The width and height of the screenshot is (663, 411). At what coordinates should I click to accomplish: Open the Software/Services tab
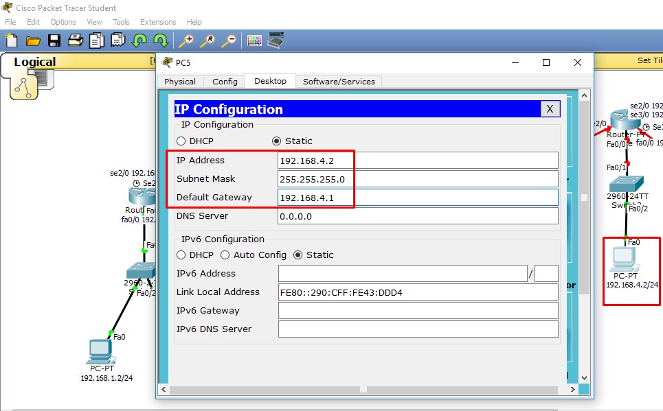(x=339, y=81)
